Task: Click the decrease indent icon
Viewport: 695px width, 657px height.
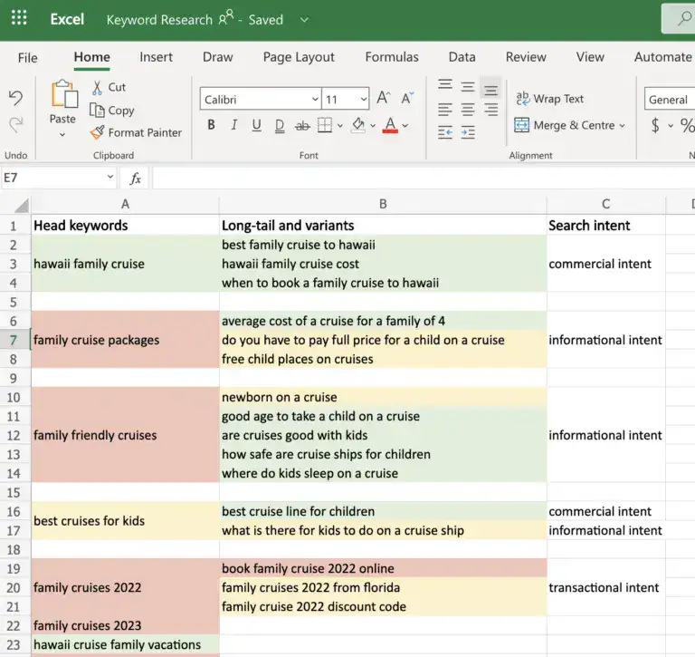Action: coord(444,132)
